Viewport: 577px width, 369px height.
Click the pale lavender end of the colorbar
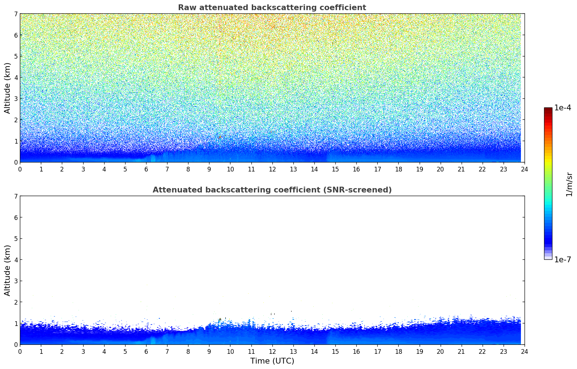click(548, 258)
